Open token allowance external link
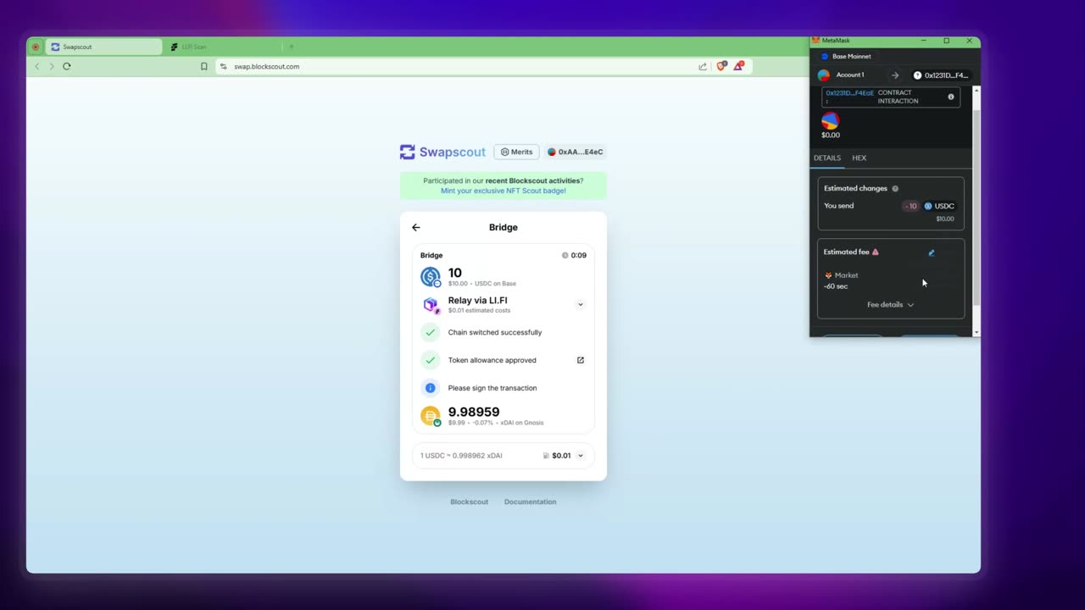 [581, 360]
